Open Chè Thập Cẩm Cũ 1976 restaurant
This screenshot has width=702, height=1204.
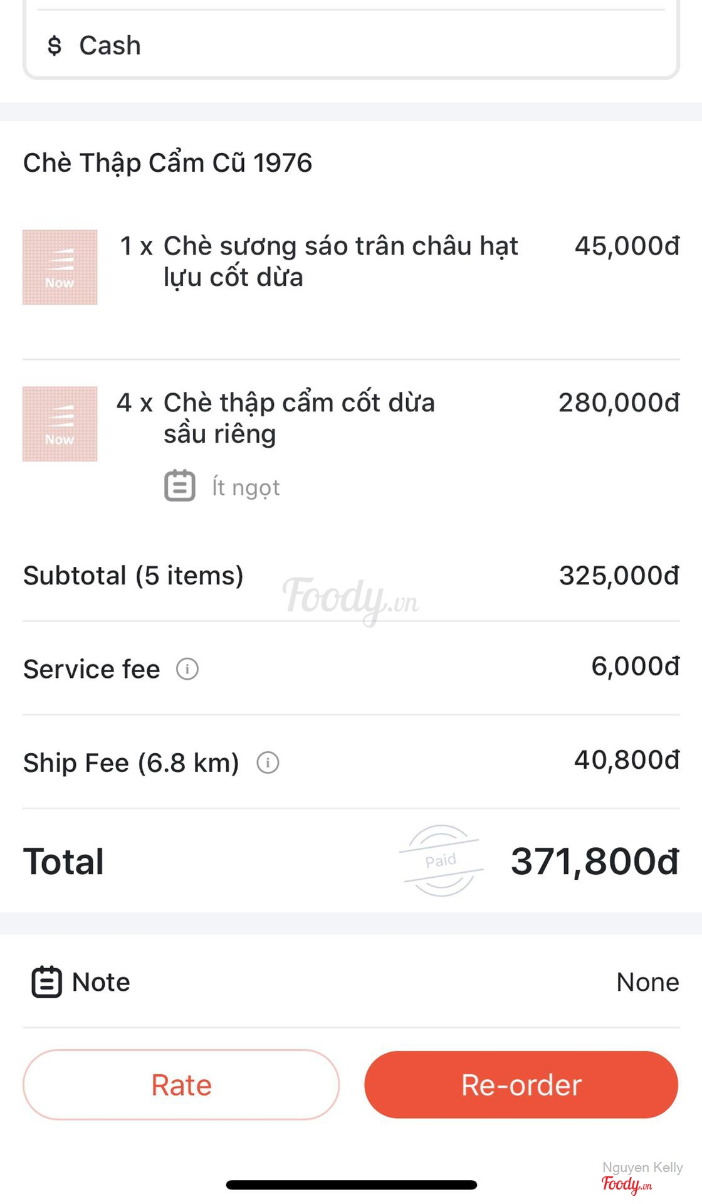point(167,163)
